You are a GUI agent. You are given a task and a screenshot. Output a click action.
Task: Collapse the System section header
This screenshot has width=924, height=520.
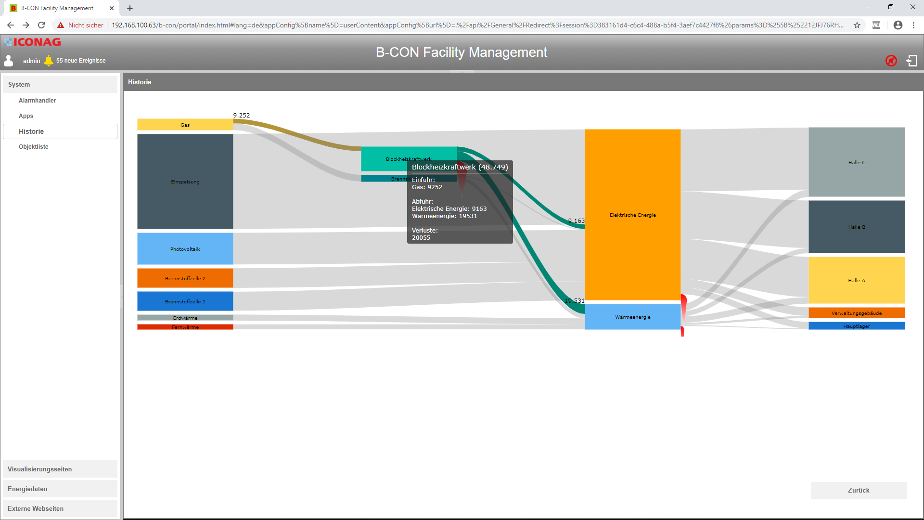60,84
